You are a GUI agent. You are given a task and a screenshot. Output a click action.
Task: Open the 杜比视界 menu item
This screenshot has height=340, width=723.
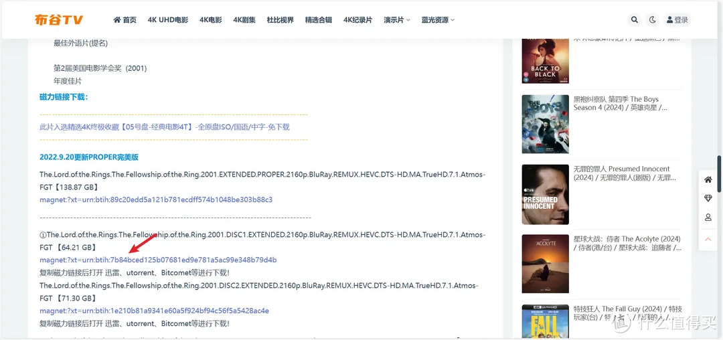pyautogui.click(x=280, y=20)
